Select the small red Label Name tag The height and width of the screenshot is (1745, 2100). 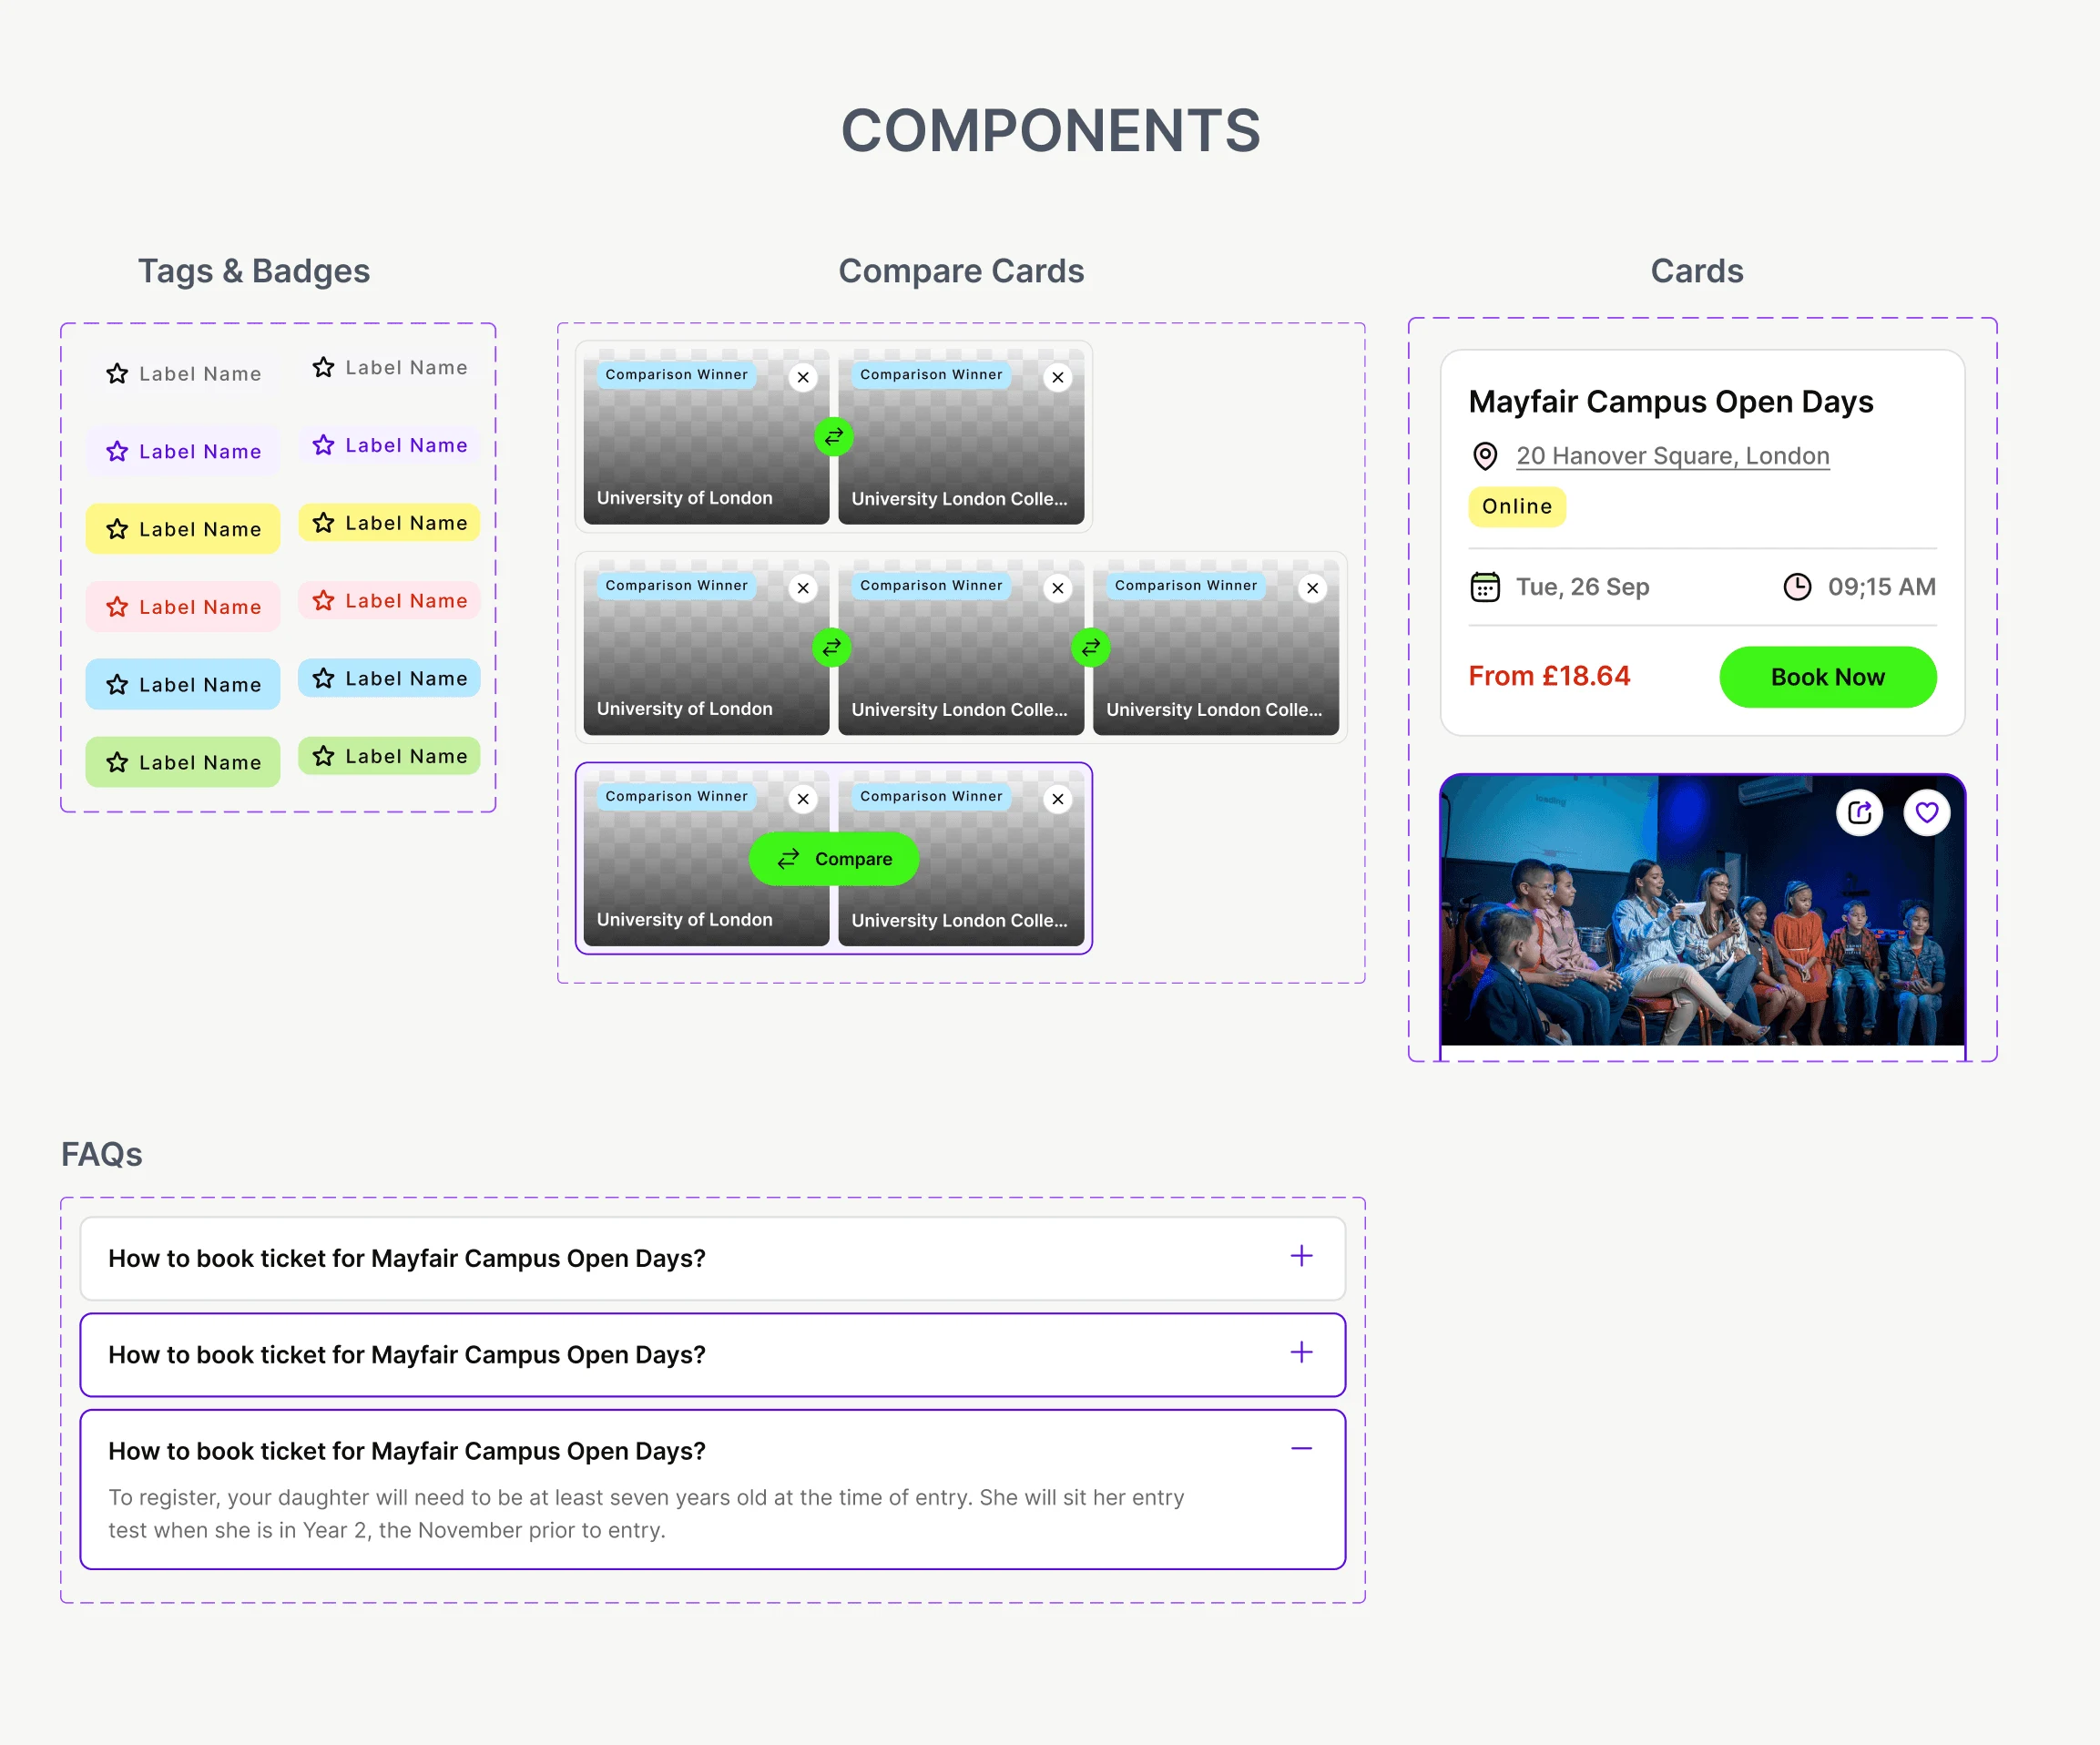tap(389, 600)
